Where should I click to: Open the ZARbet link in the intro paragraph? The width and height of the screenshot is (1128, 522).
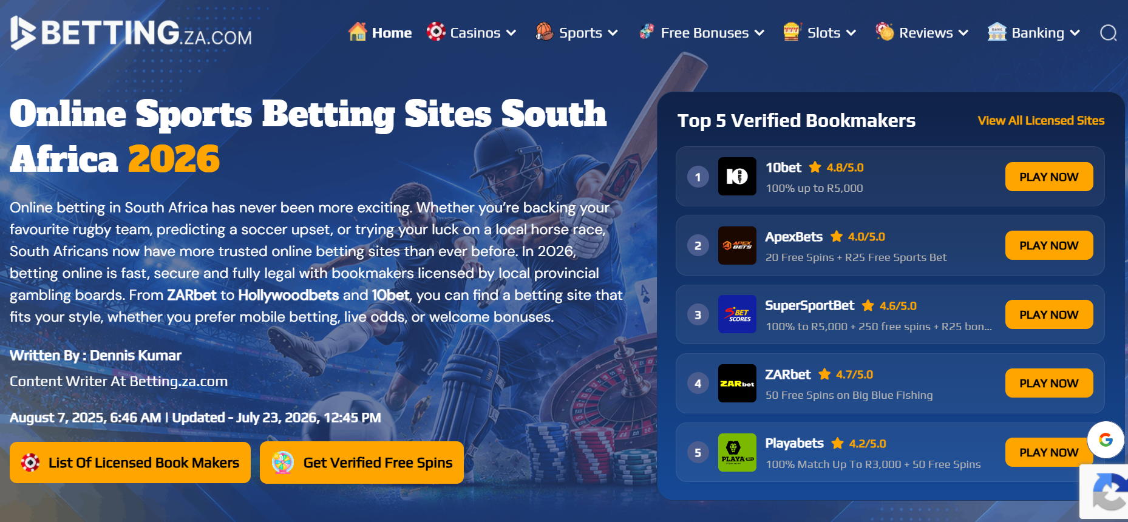[x=192, y=295]
